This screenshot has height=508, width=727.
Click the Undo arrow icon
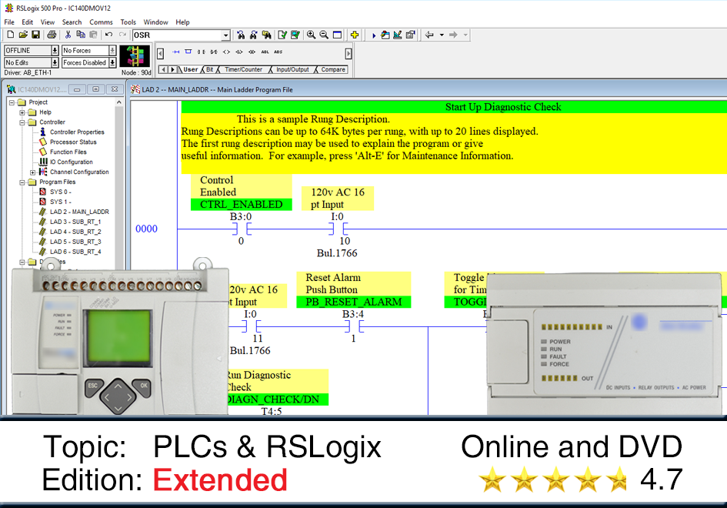tap(108, 35)
